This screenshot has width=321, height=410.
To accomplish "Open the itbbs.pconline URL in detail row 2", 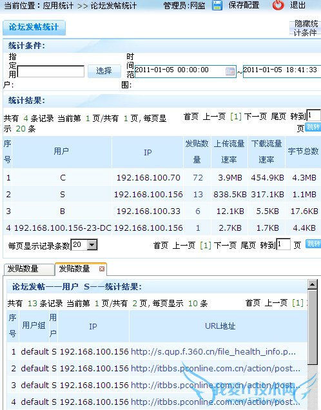I will coord(215,369).
